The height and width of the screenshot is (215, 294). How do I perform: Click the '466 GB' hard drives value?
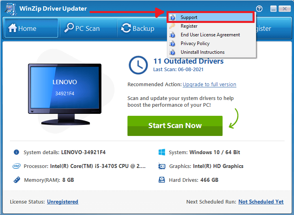[x=210, y=180]
